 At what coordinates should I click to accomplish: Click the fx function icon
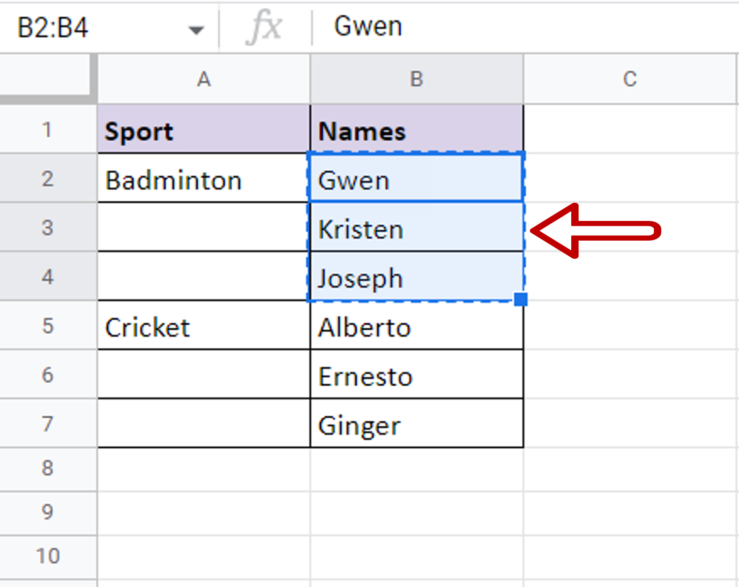265,28
